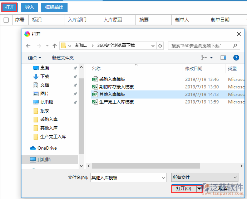Toggle the preview pane icon
Viewport: 247px width, 199px height.
[x=223, y=58]
